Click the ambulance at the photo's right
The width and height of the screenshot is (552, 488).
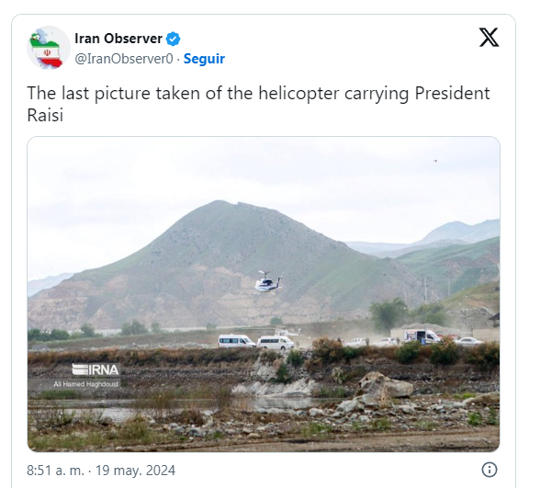[x=421, y=336]
